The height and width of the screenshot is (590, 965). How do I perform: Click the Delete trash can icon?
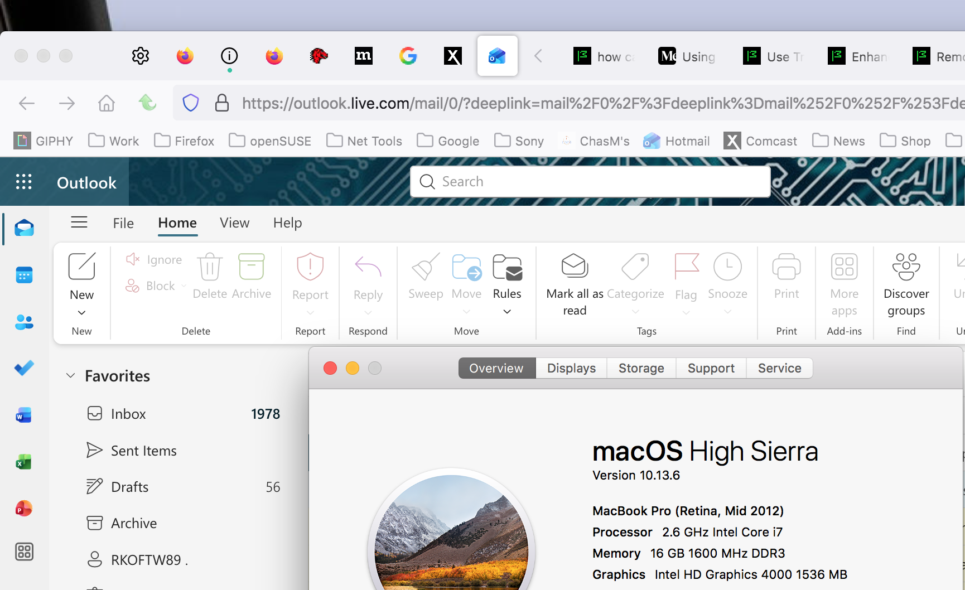click(x=210, y=266)
